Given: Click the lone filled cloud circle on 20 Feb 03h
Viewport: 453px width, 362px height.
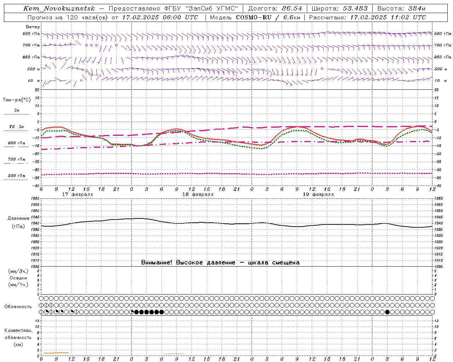Looking at the screenshot, I should point(387,312).
